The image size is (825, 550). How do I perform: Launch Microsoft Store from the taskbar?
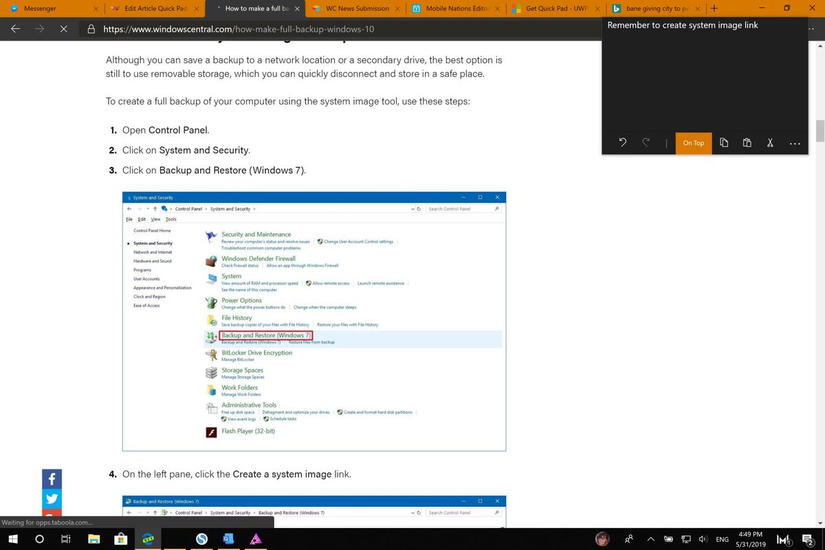pyautogui.click(x=120, y=539)
